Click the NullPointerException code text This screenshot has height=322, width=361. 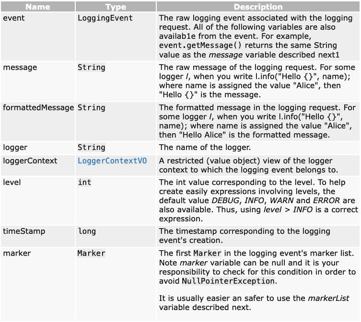pos(228,281)
